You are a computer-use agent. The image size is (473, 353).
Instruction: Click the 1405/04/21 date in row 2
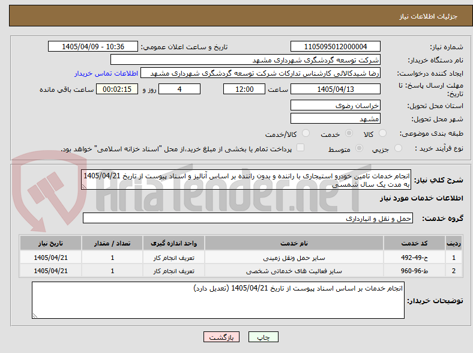click(50, 271)
